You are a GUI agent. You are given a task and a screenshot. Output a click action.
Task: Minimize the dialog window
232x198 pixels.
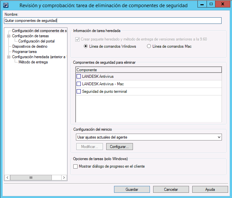pos(202,4)
